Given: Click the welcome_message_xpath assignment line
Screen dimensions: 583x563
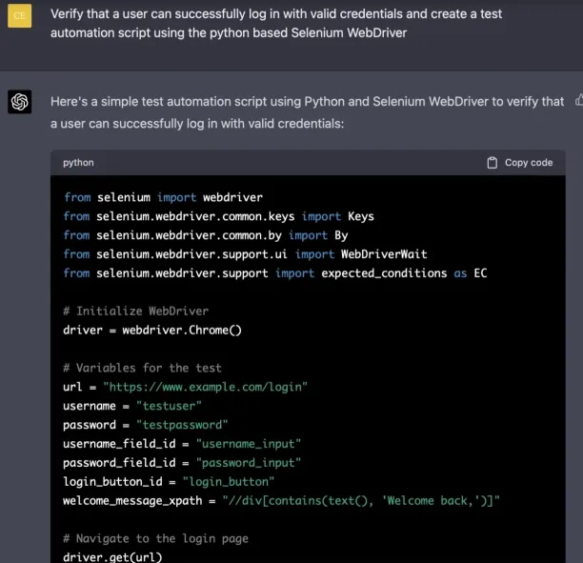Looking at the screenshot, I should pos(281,501).
